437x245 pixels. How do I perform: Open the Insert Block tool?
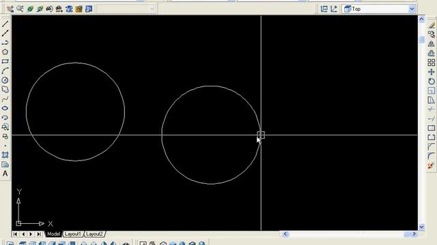[x=5, y=127]
